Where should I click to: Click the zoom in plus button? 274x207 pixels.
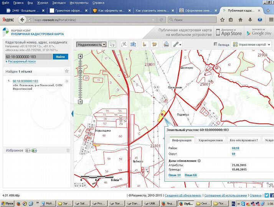(x=80, y=56)
